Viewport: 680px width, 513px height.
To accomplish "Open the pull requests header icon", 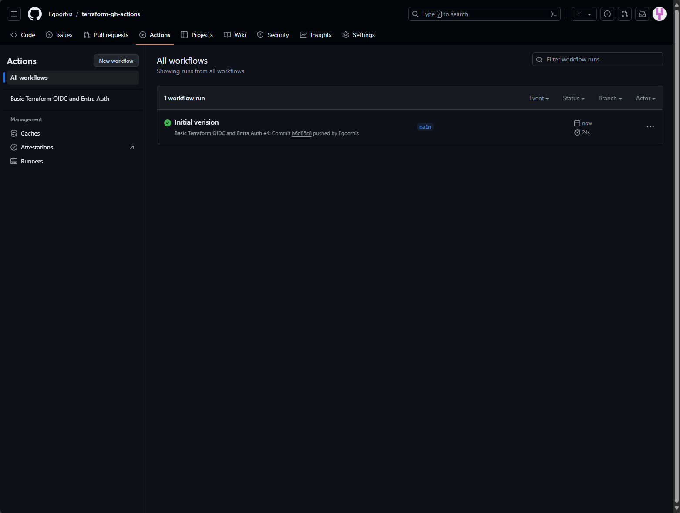I will [625, 14].
